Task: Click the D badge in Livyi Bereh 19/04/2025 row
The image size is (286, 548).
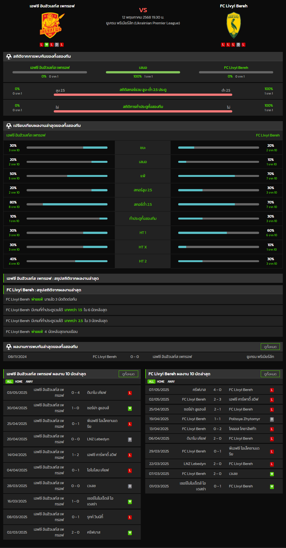Action: (272, 419)
